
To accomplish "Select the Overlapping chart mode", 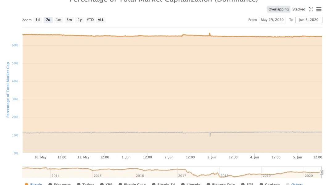I will coord(278,9).
